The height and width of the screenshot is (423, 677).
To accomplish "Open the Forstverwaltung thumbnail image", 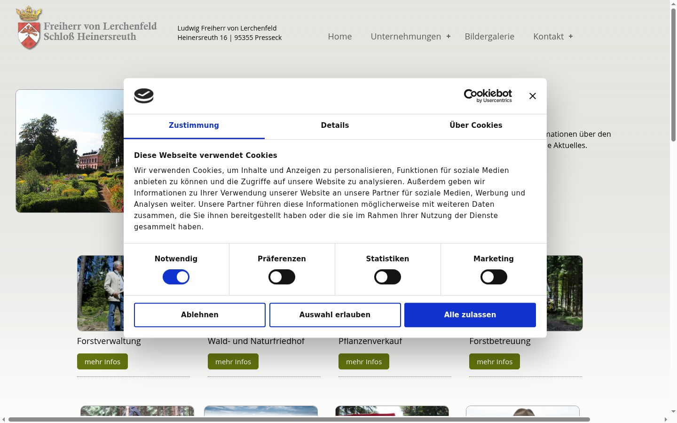I will click(101, 293).
